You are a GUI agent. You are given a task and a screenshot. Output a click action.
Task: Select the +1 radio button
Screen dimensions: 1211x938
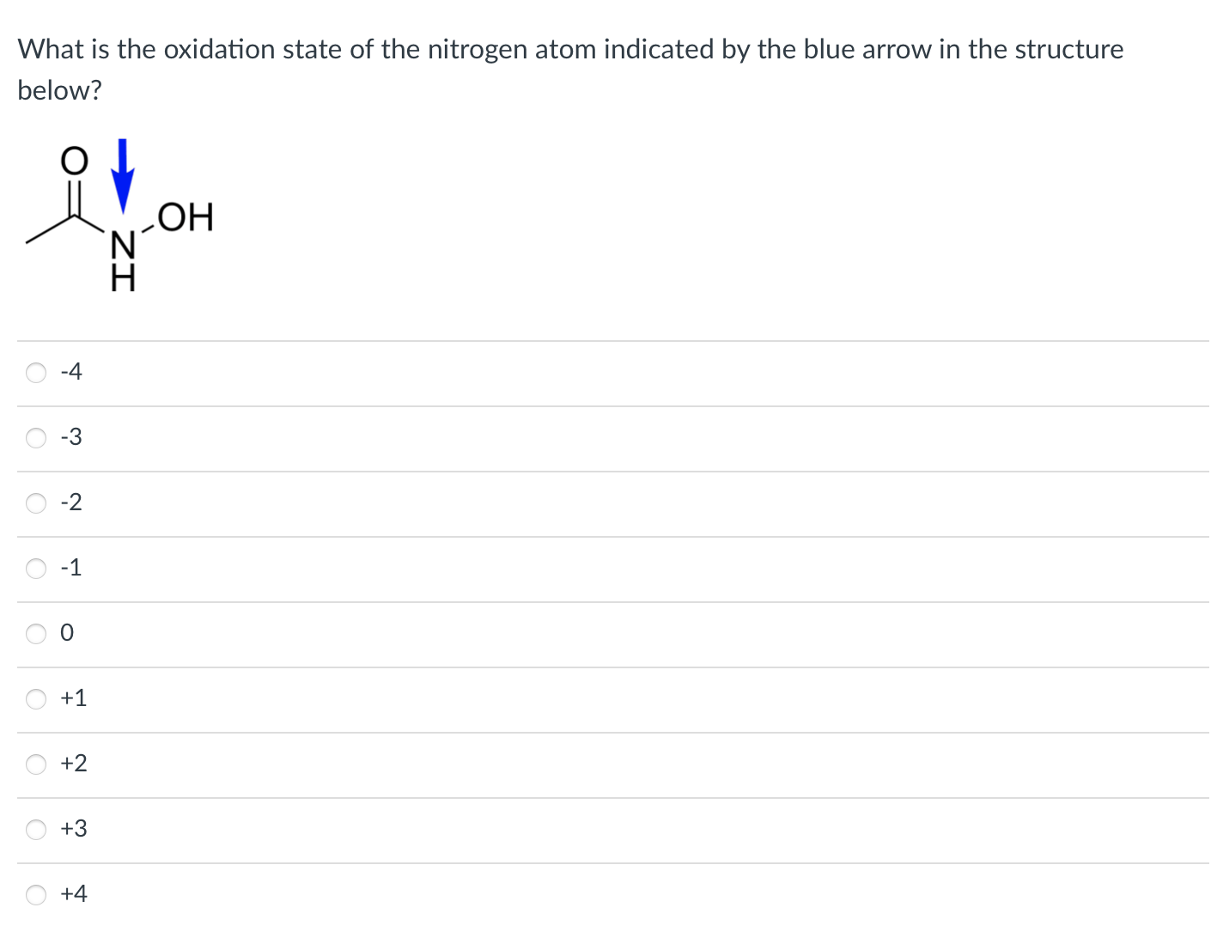tap(36, 698)
